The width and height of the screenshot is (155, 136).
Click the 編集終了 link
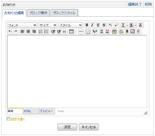coord(135,4)
